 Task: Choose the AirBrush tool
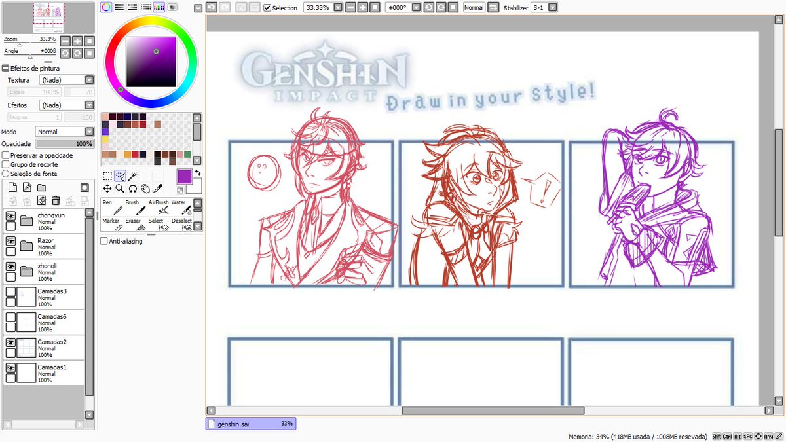click(159, 208)
